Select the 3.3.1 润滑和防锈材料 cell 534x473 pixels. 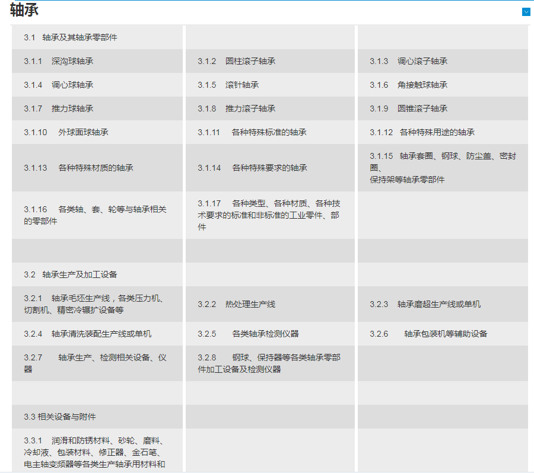[97, 450]
